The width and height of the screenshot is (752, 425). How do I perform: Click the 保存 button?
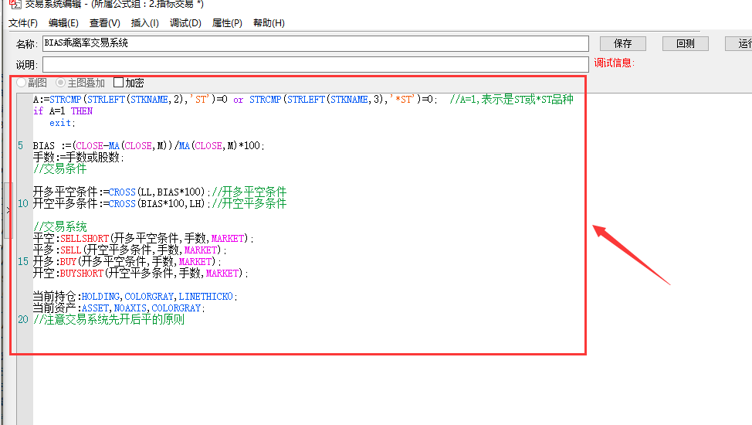pyautogui.click(x=622, y=44)
